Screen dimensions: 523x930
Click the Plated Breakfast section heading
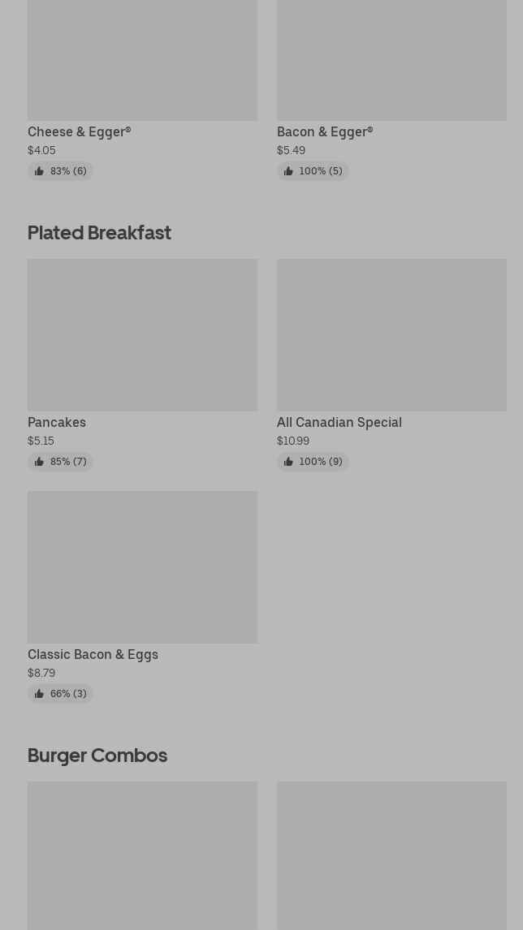[x=99, y=232]
